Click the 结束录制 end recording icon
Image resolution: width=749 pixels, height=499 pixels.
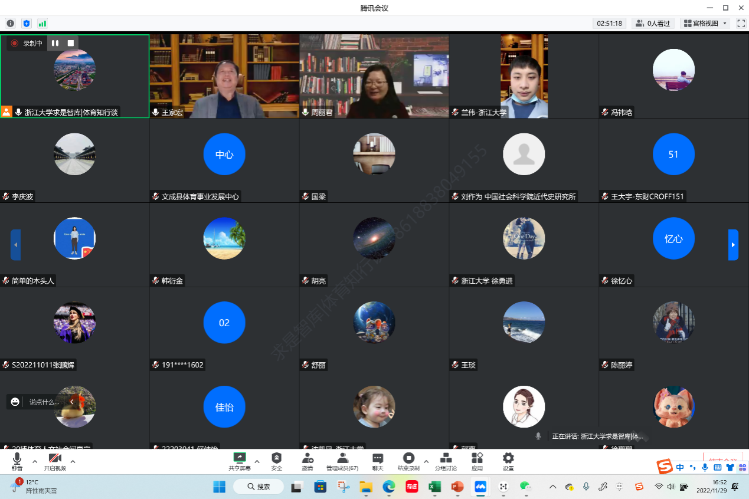[408, 459]
